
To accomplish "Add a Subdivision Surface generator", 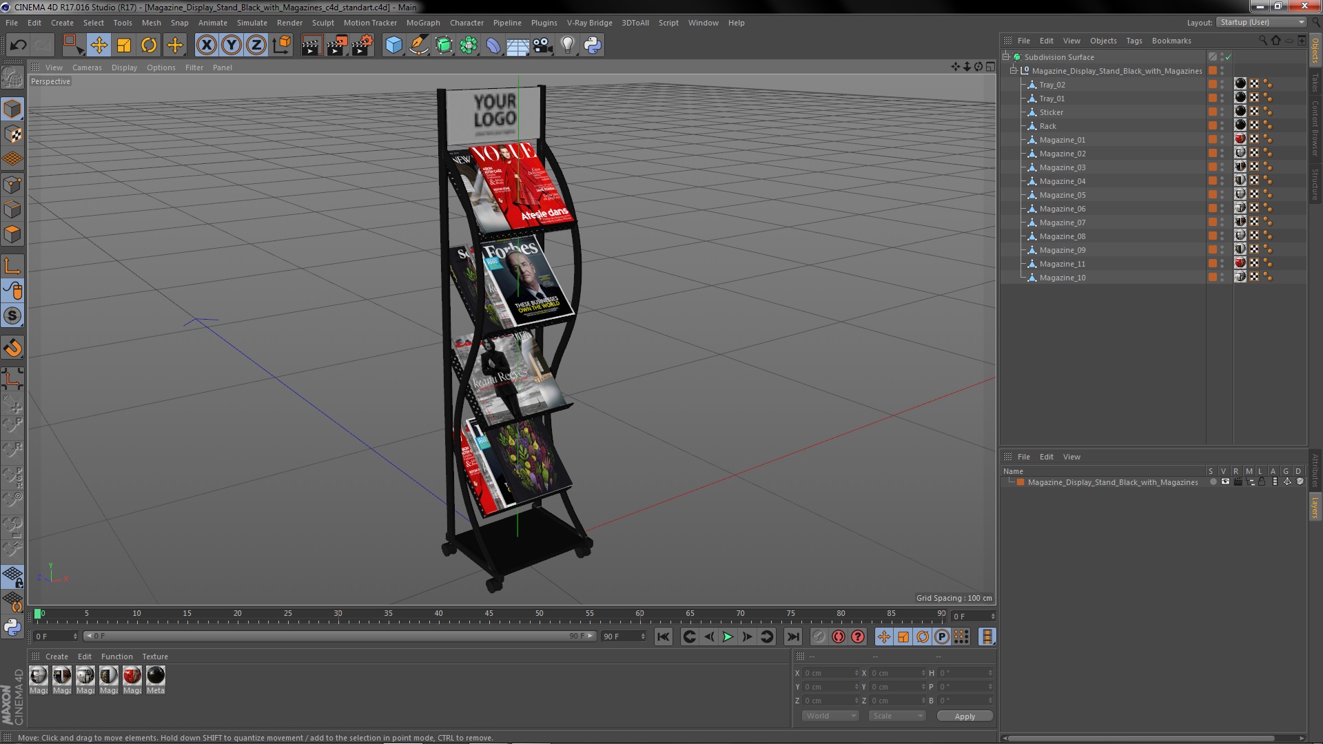I will 444,45.
